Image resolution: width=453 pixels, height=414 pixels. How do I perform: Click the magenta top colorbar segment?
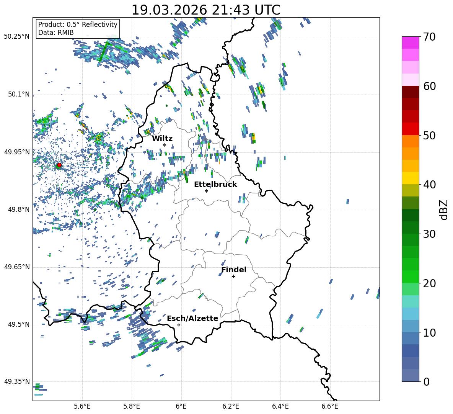click(x=411, y=43)
